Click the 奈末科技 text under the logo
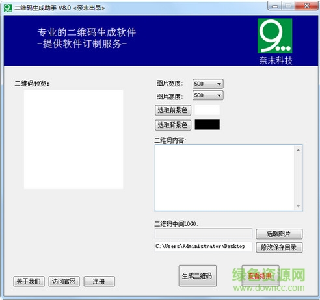Screen dimensions: 320x300 tap(276, 60)
